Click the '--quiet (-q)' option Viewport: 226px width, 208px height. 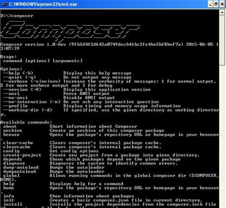20,77
